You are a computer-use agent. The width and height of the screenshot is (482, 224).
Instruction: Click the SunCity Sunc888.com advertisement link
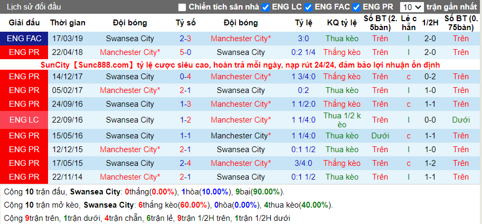tap(240, 65)
